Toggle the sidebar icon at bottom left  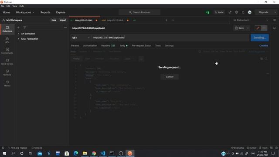tap(3, 148)
